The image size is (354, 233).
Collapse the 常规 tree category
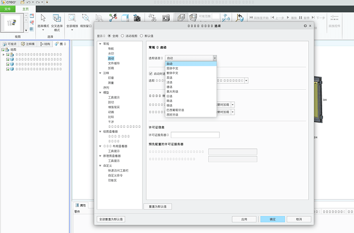point(100,44)
